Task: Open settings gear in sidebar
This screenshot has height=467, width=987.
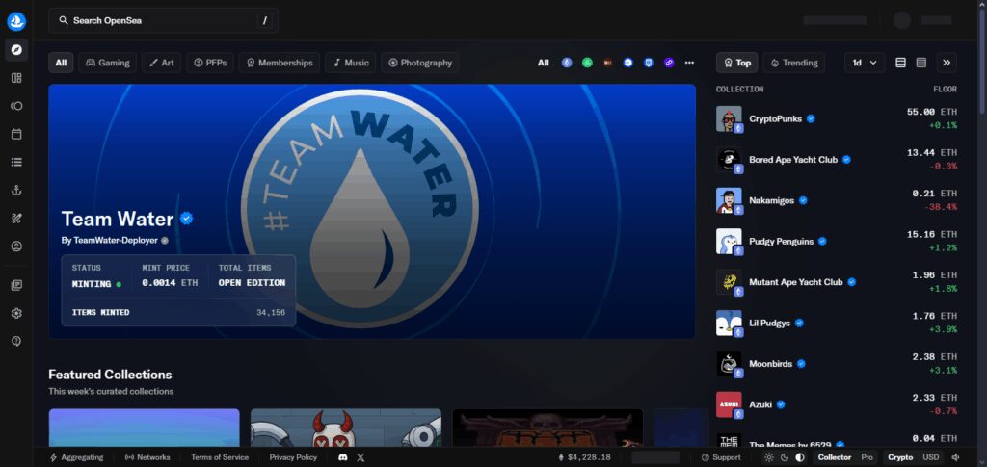Action: click(x=16, y=313)
